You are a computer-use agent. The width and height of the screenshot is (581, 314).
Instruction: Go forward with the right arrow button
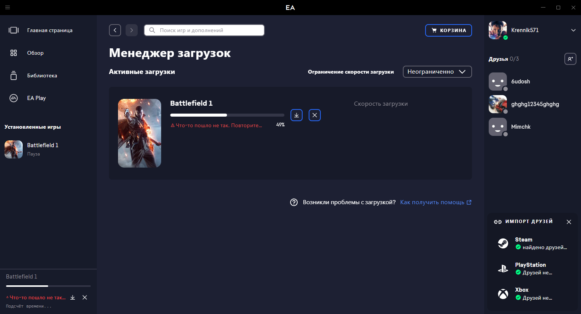132,30
